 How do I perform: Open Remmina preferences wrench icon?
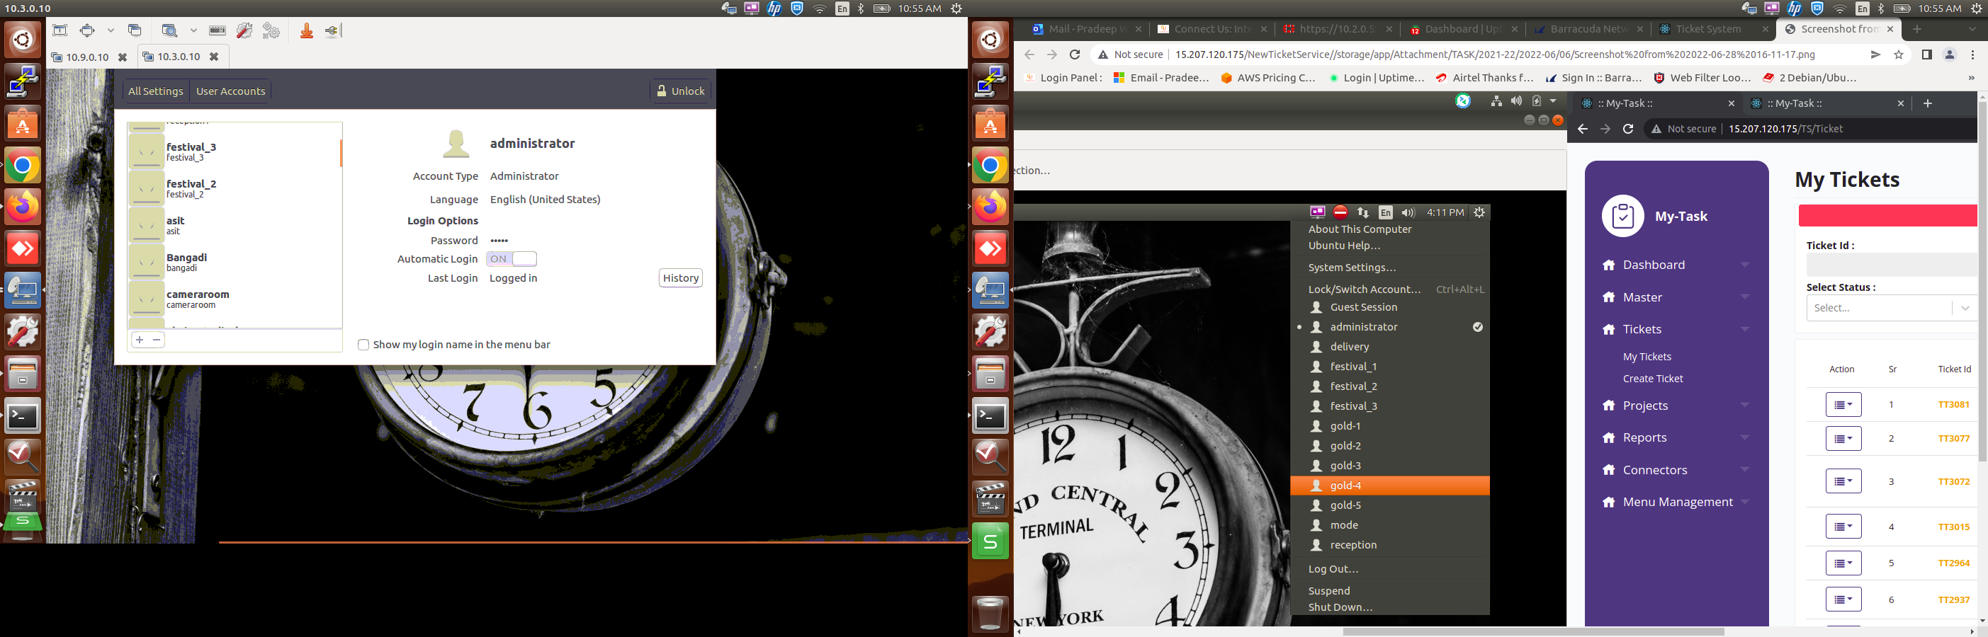(x=244, y=30)
